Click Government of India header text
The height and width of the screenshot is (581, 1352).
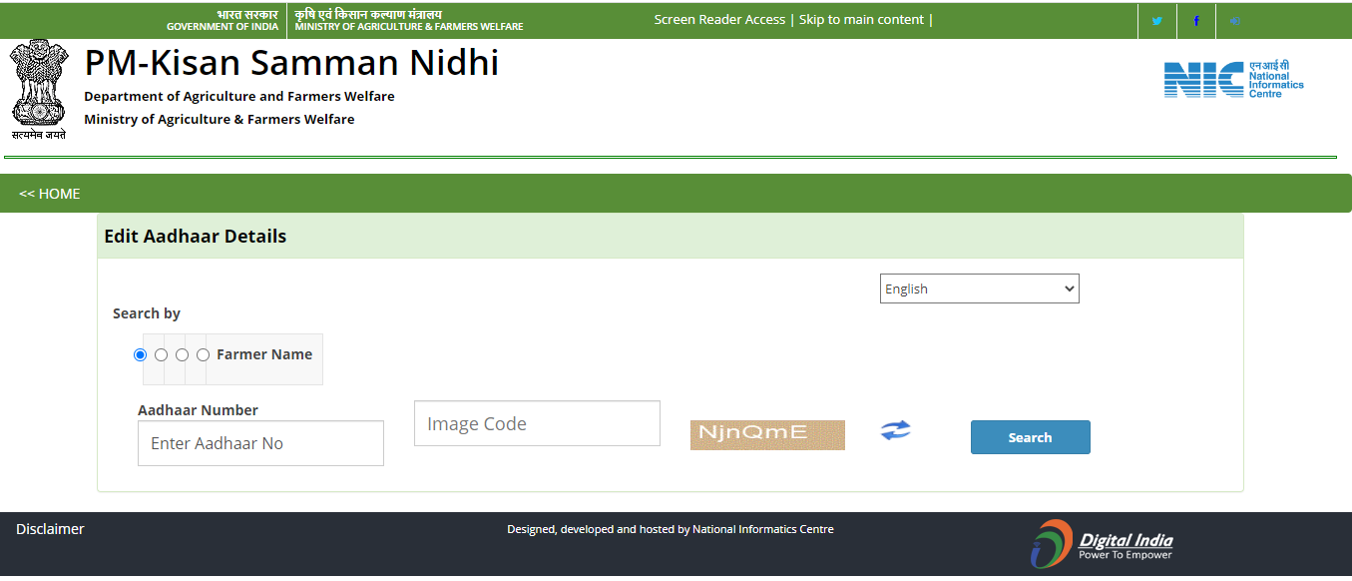(x=223, y=27)
